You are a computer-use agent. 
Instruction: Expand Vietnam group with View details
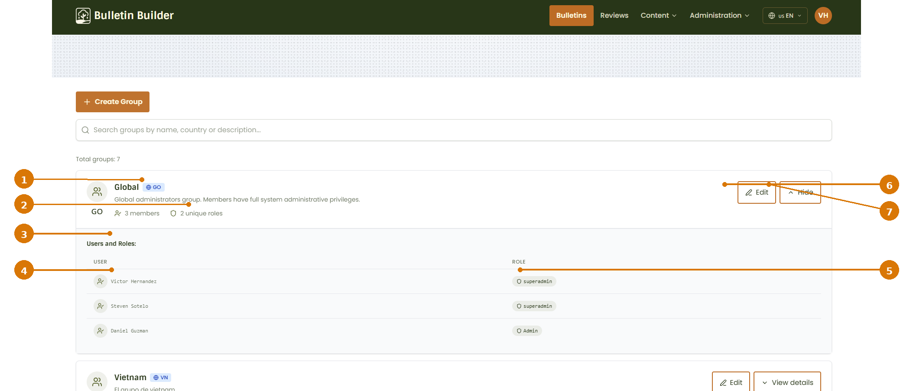787,382
